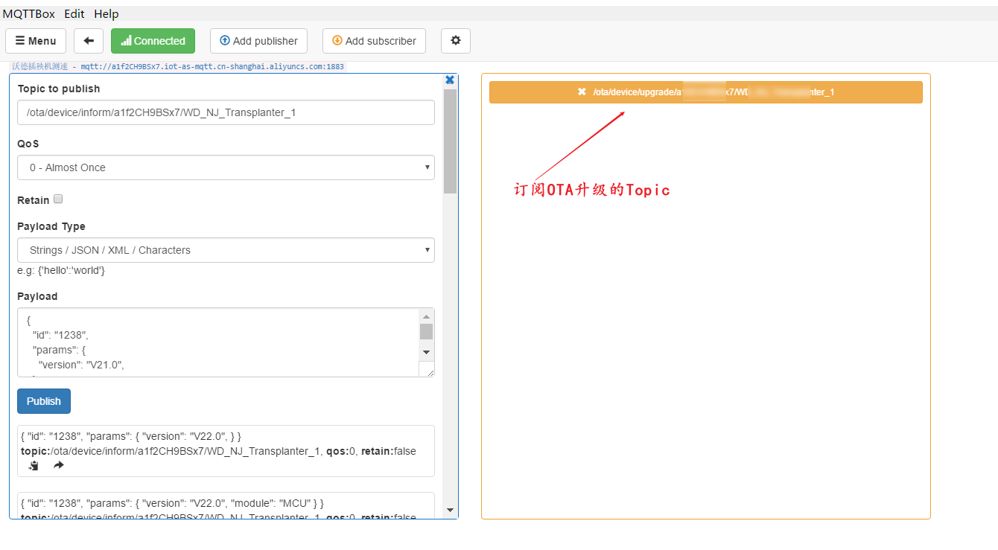Click the "version": "V21.0" line in the payload

point(81,365)
